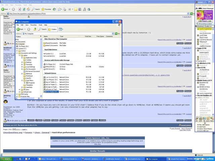215x161 pixels.
Task: Open the File menu in My Computer
Action: 17,25
